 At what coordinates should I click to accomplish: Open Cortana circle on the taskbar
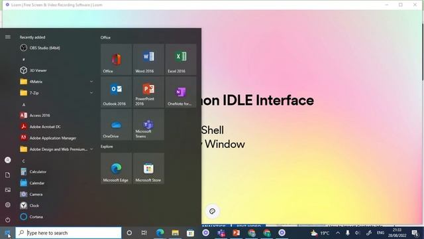pyautogui.click(x=129, y=233)
